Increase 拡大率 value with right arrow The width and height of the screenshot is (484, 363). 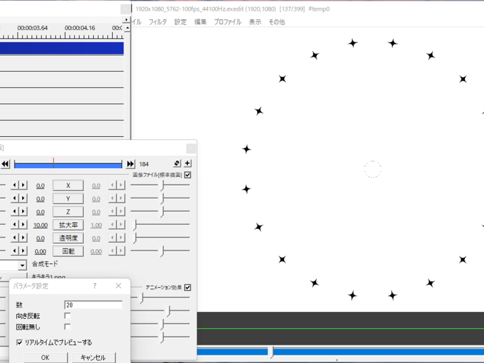23,225
